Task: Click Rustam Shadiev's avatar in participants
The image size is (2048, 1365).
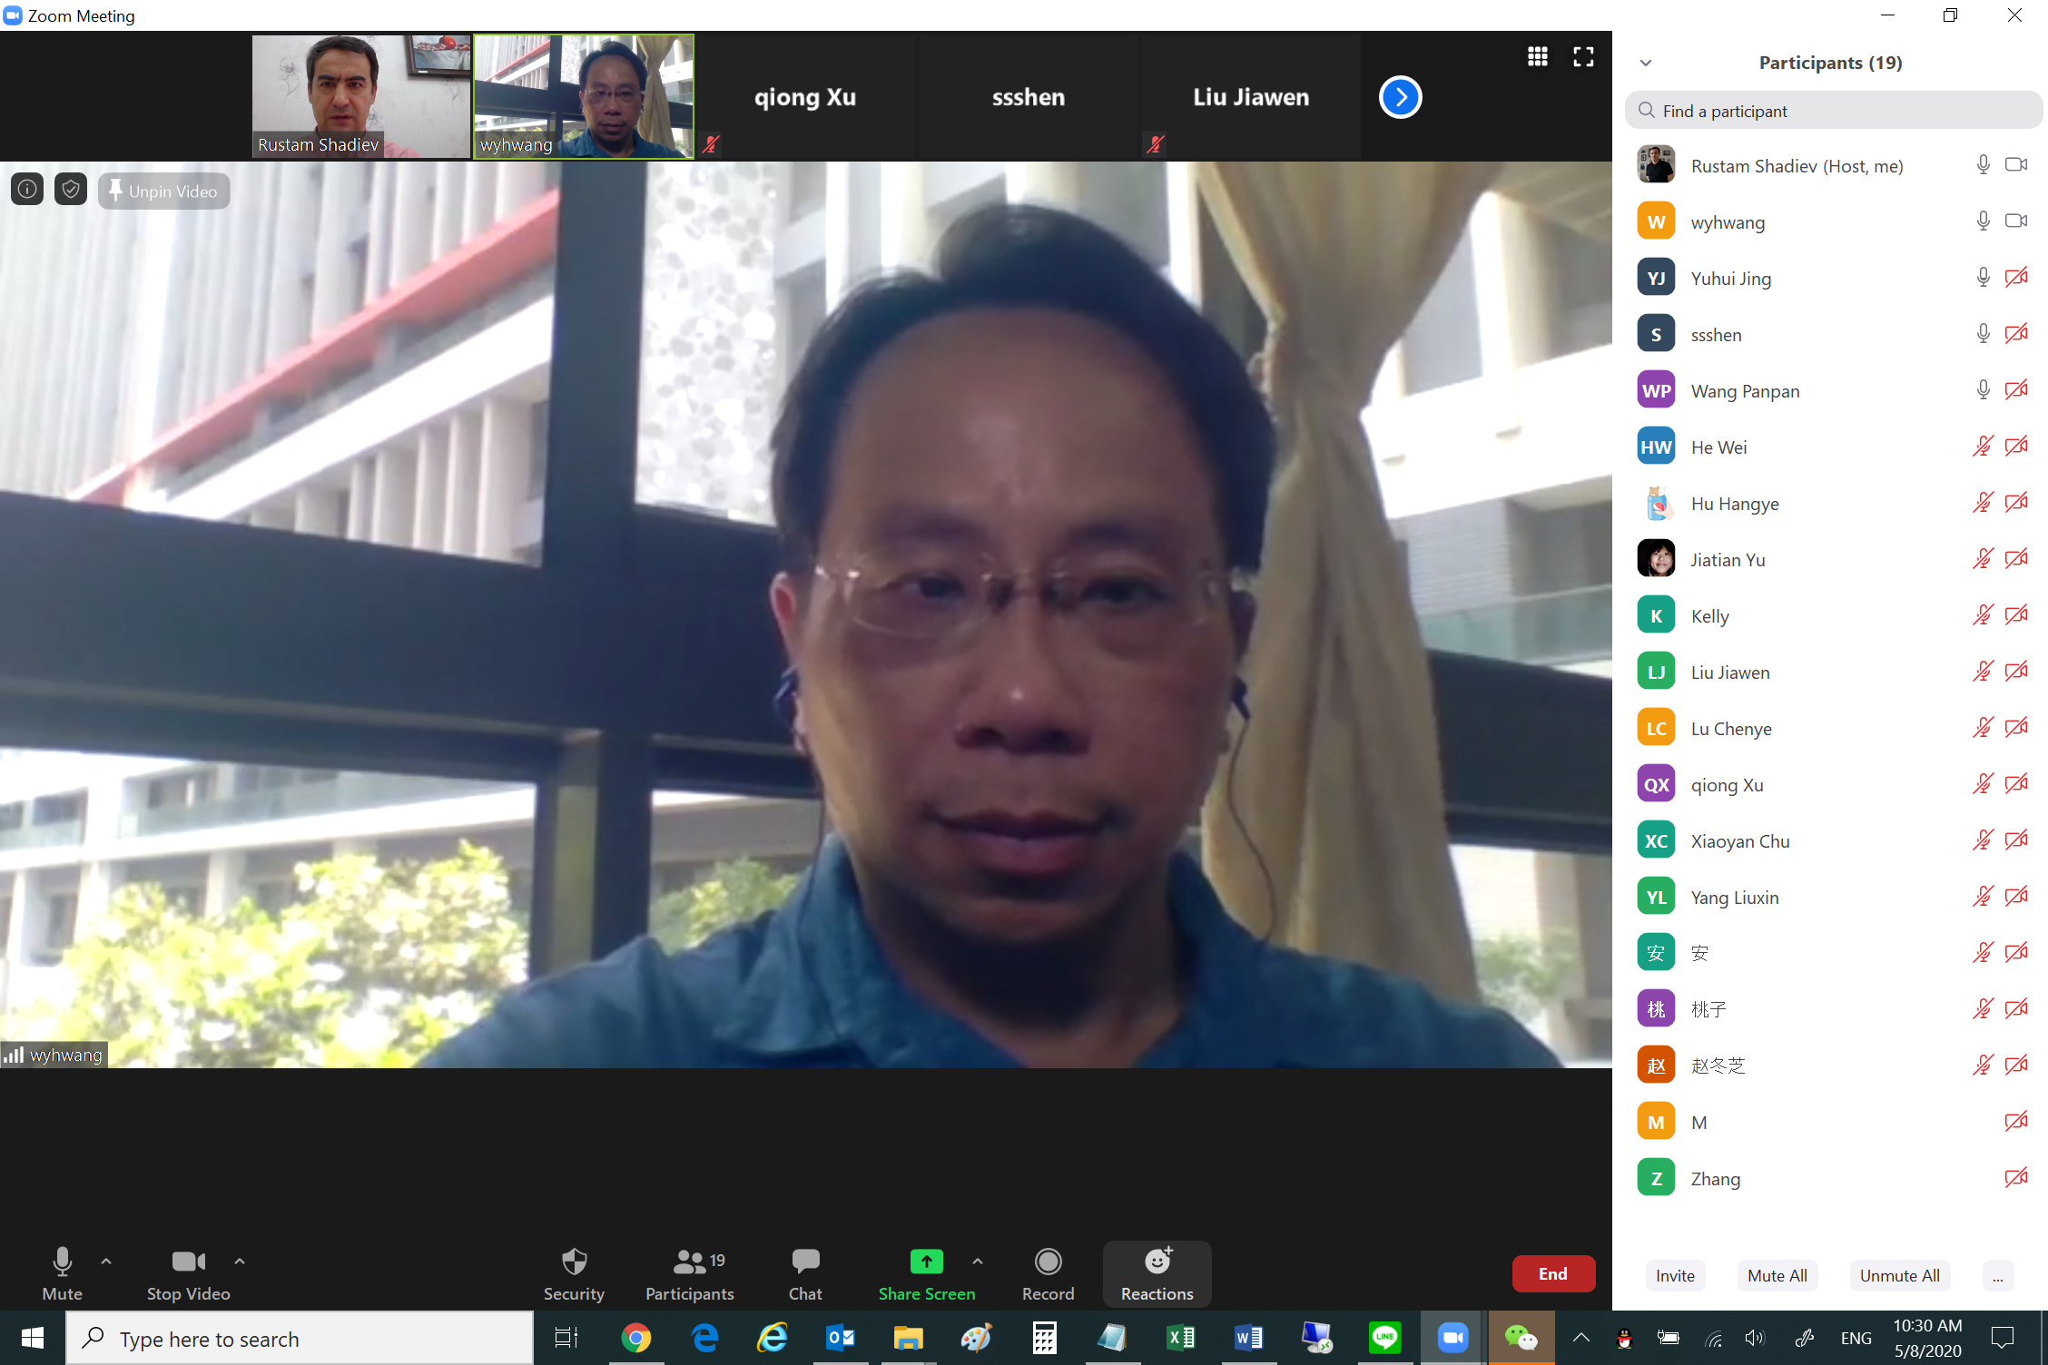Action: click(1656, 165)
